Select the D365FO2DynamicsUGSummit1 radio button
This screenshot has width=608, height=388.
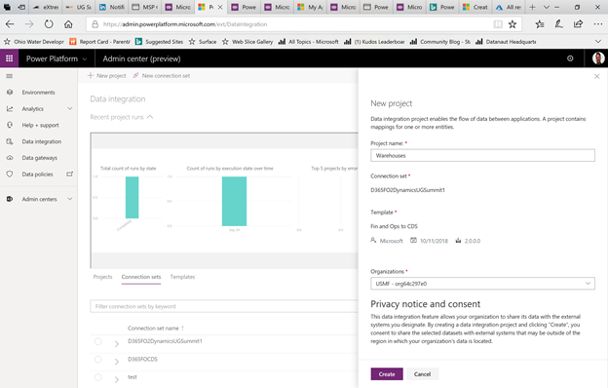pyautogui.click(x=98, y=341)
